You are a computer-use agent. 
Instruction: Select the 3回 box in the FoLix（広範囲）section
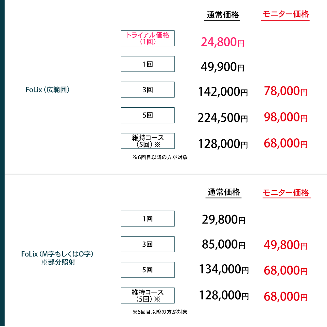[147, 90]
